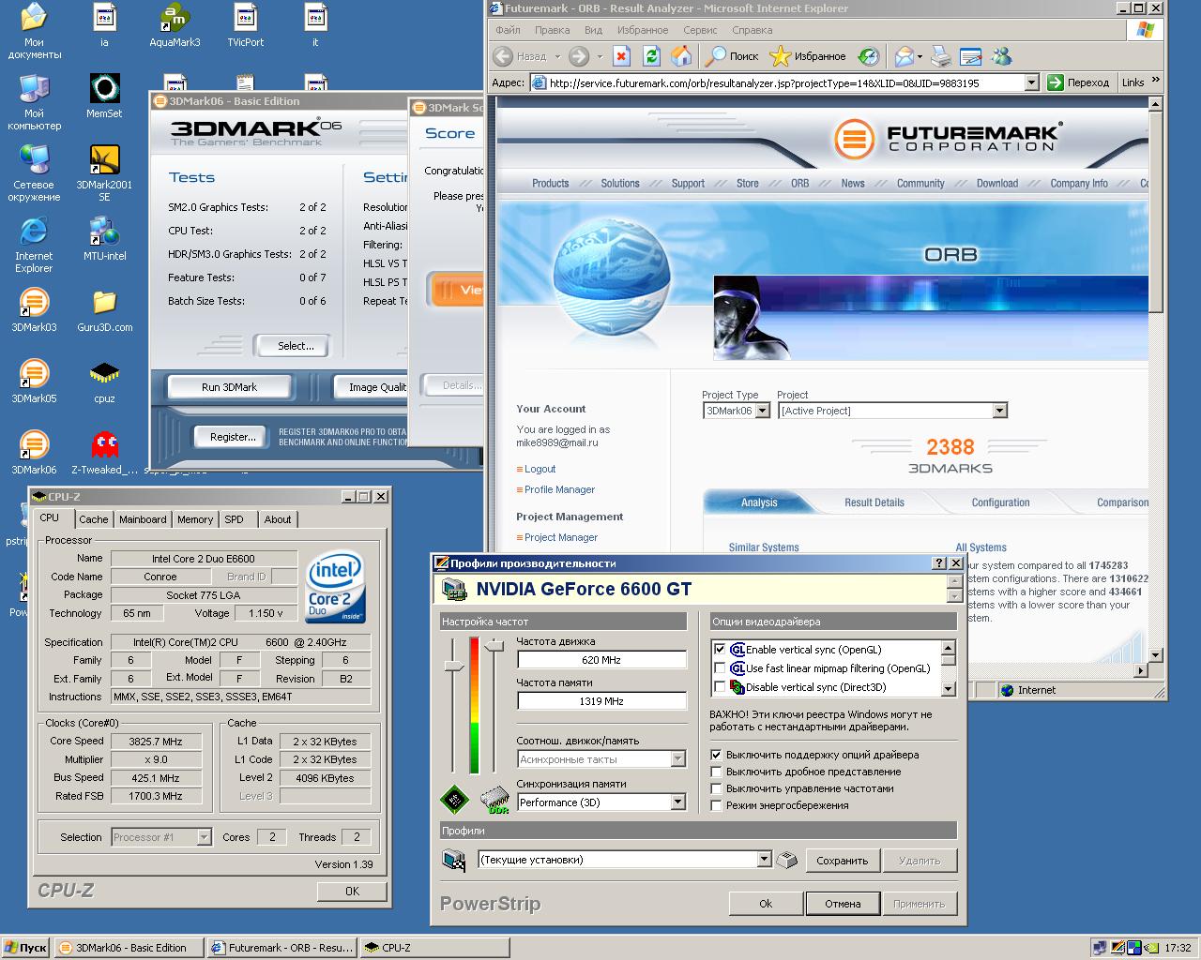Image resolution: width=1201 pixels, height=960 pixels.
Task: Print the page with IE printer icon
Action: [x=941, y=56]
